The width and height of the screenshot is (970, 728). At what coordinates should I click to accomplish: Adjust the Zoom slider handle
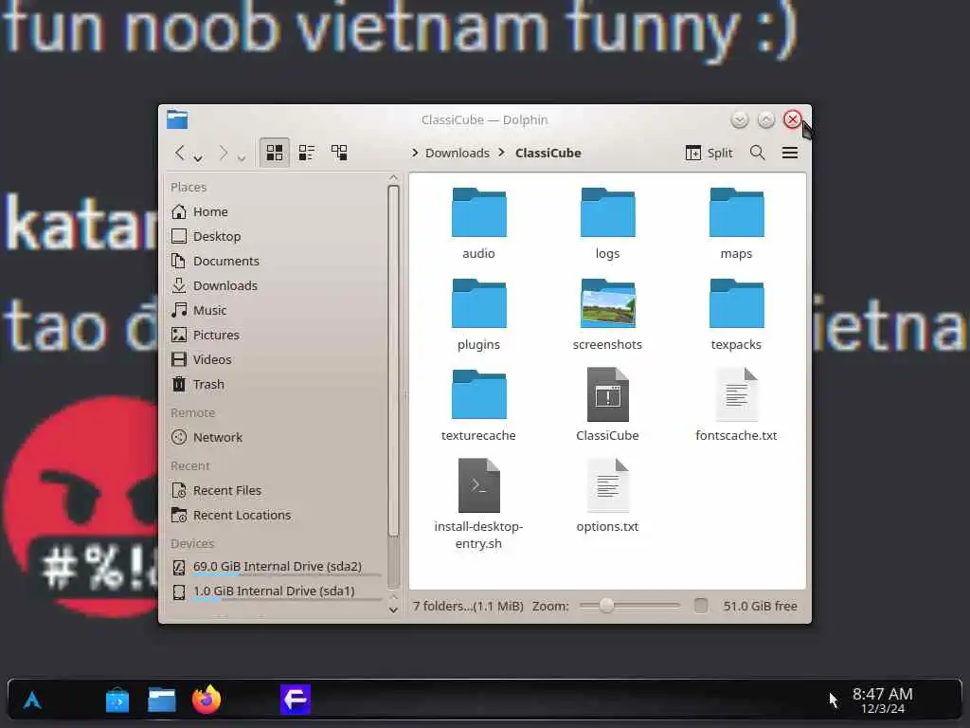click(x=606, y=606)
